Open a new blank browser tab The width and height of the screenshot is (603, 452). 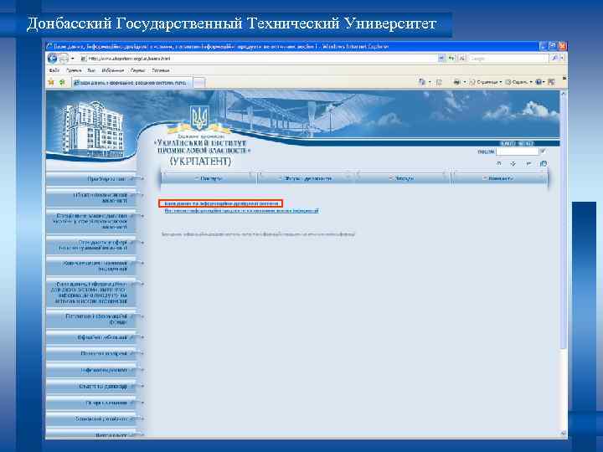click(198, 83)
